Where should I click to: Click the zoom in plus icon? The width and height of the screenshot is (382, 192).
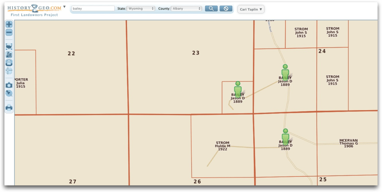pos(9,24)
